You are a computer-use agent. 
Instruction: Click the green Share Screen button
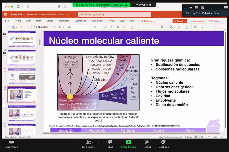pos(128,144)
